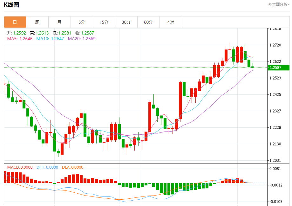
Task: Click the DEA:0.0000 indicator label
Action: click(x=73, y=167)
